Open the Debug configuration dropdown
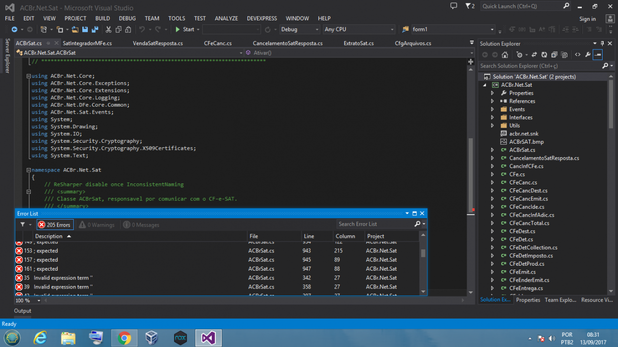 click(x=300, y=30)
